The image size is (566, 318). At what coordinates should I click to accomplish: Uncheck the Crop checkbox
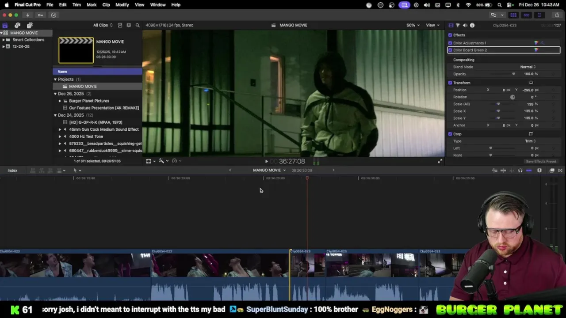450,134
